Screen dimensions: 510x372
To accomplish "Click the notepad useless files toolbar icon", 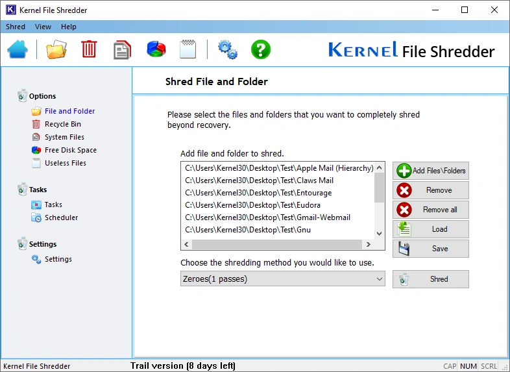I will (x=188, y=49).
